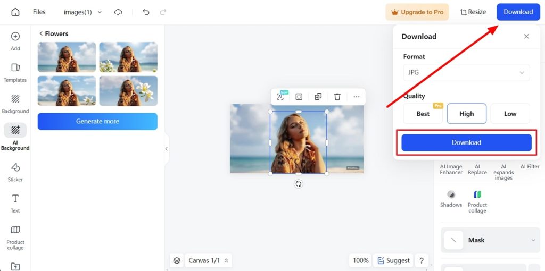Open the JPG format dropdown
Screen dimensions: 545x271
pyautogui.click(x=466, y=72)
